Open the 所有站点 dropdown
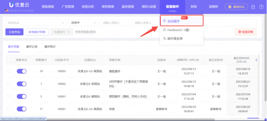 pyautogui.click(x=36, y=23)
